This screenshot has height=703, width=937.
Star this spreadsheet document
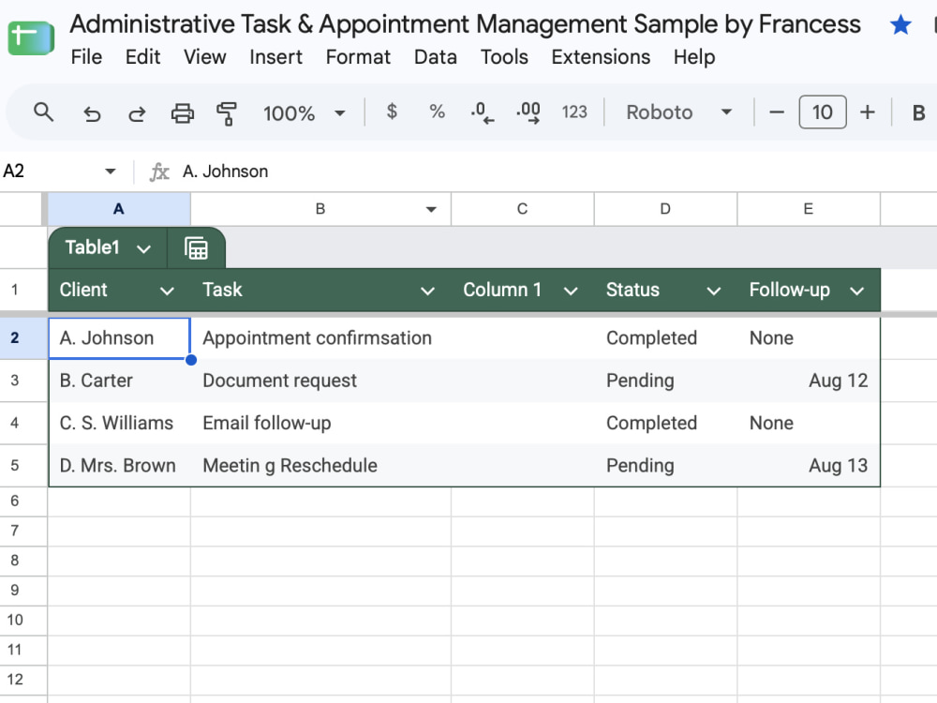pos(900,25)
